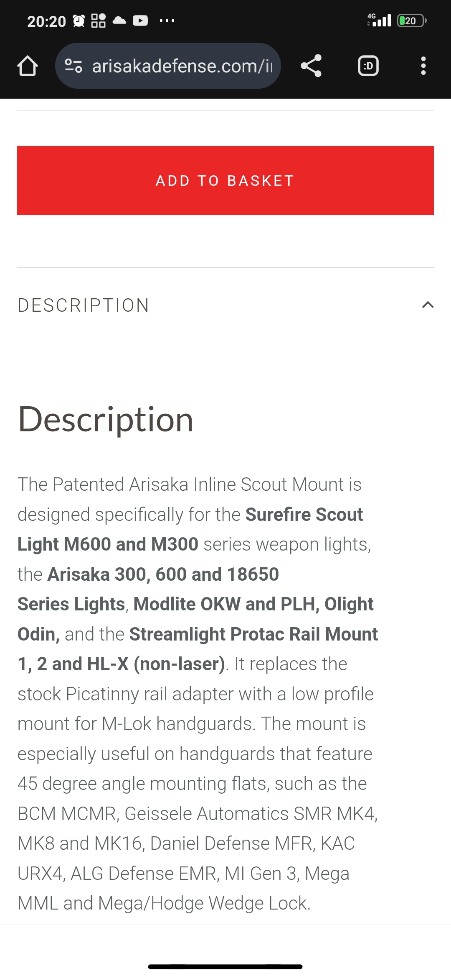Tap the bottom gesture navigation bar

point(225,967)
